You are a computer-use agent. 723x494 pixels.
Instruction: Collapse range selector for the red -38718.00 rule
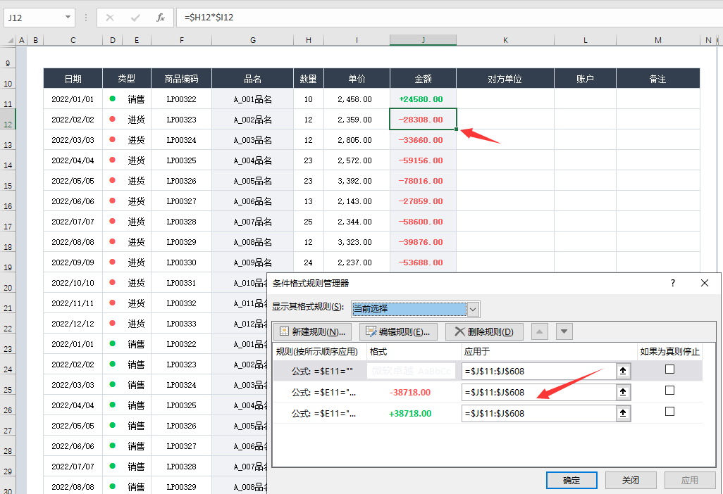pyautogui.click(x=623, y=392)
